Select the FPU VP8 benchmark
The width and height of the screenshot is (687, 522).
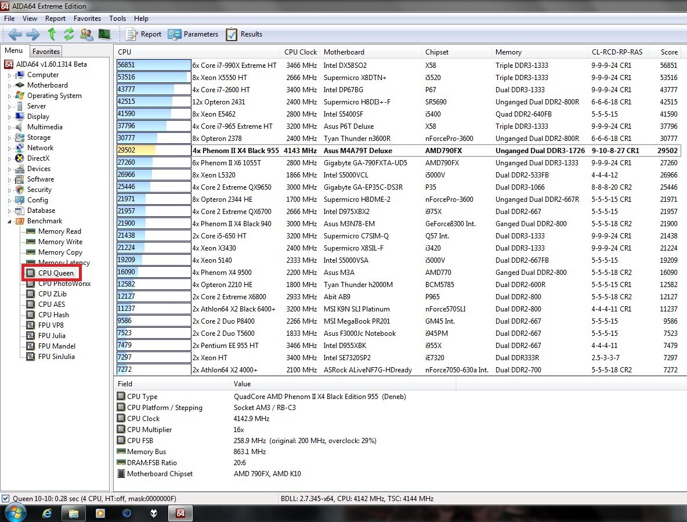point(51,325)
